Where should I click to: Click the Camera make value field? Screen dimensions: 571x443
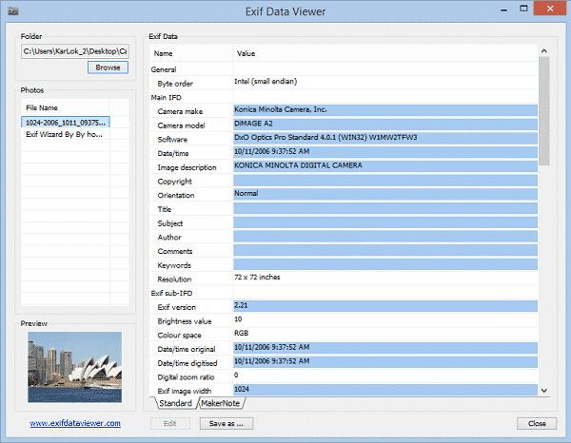coord(384,110)
